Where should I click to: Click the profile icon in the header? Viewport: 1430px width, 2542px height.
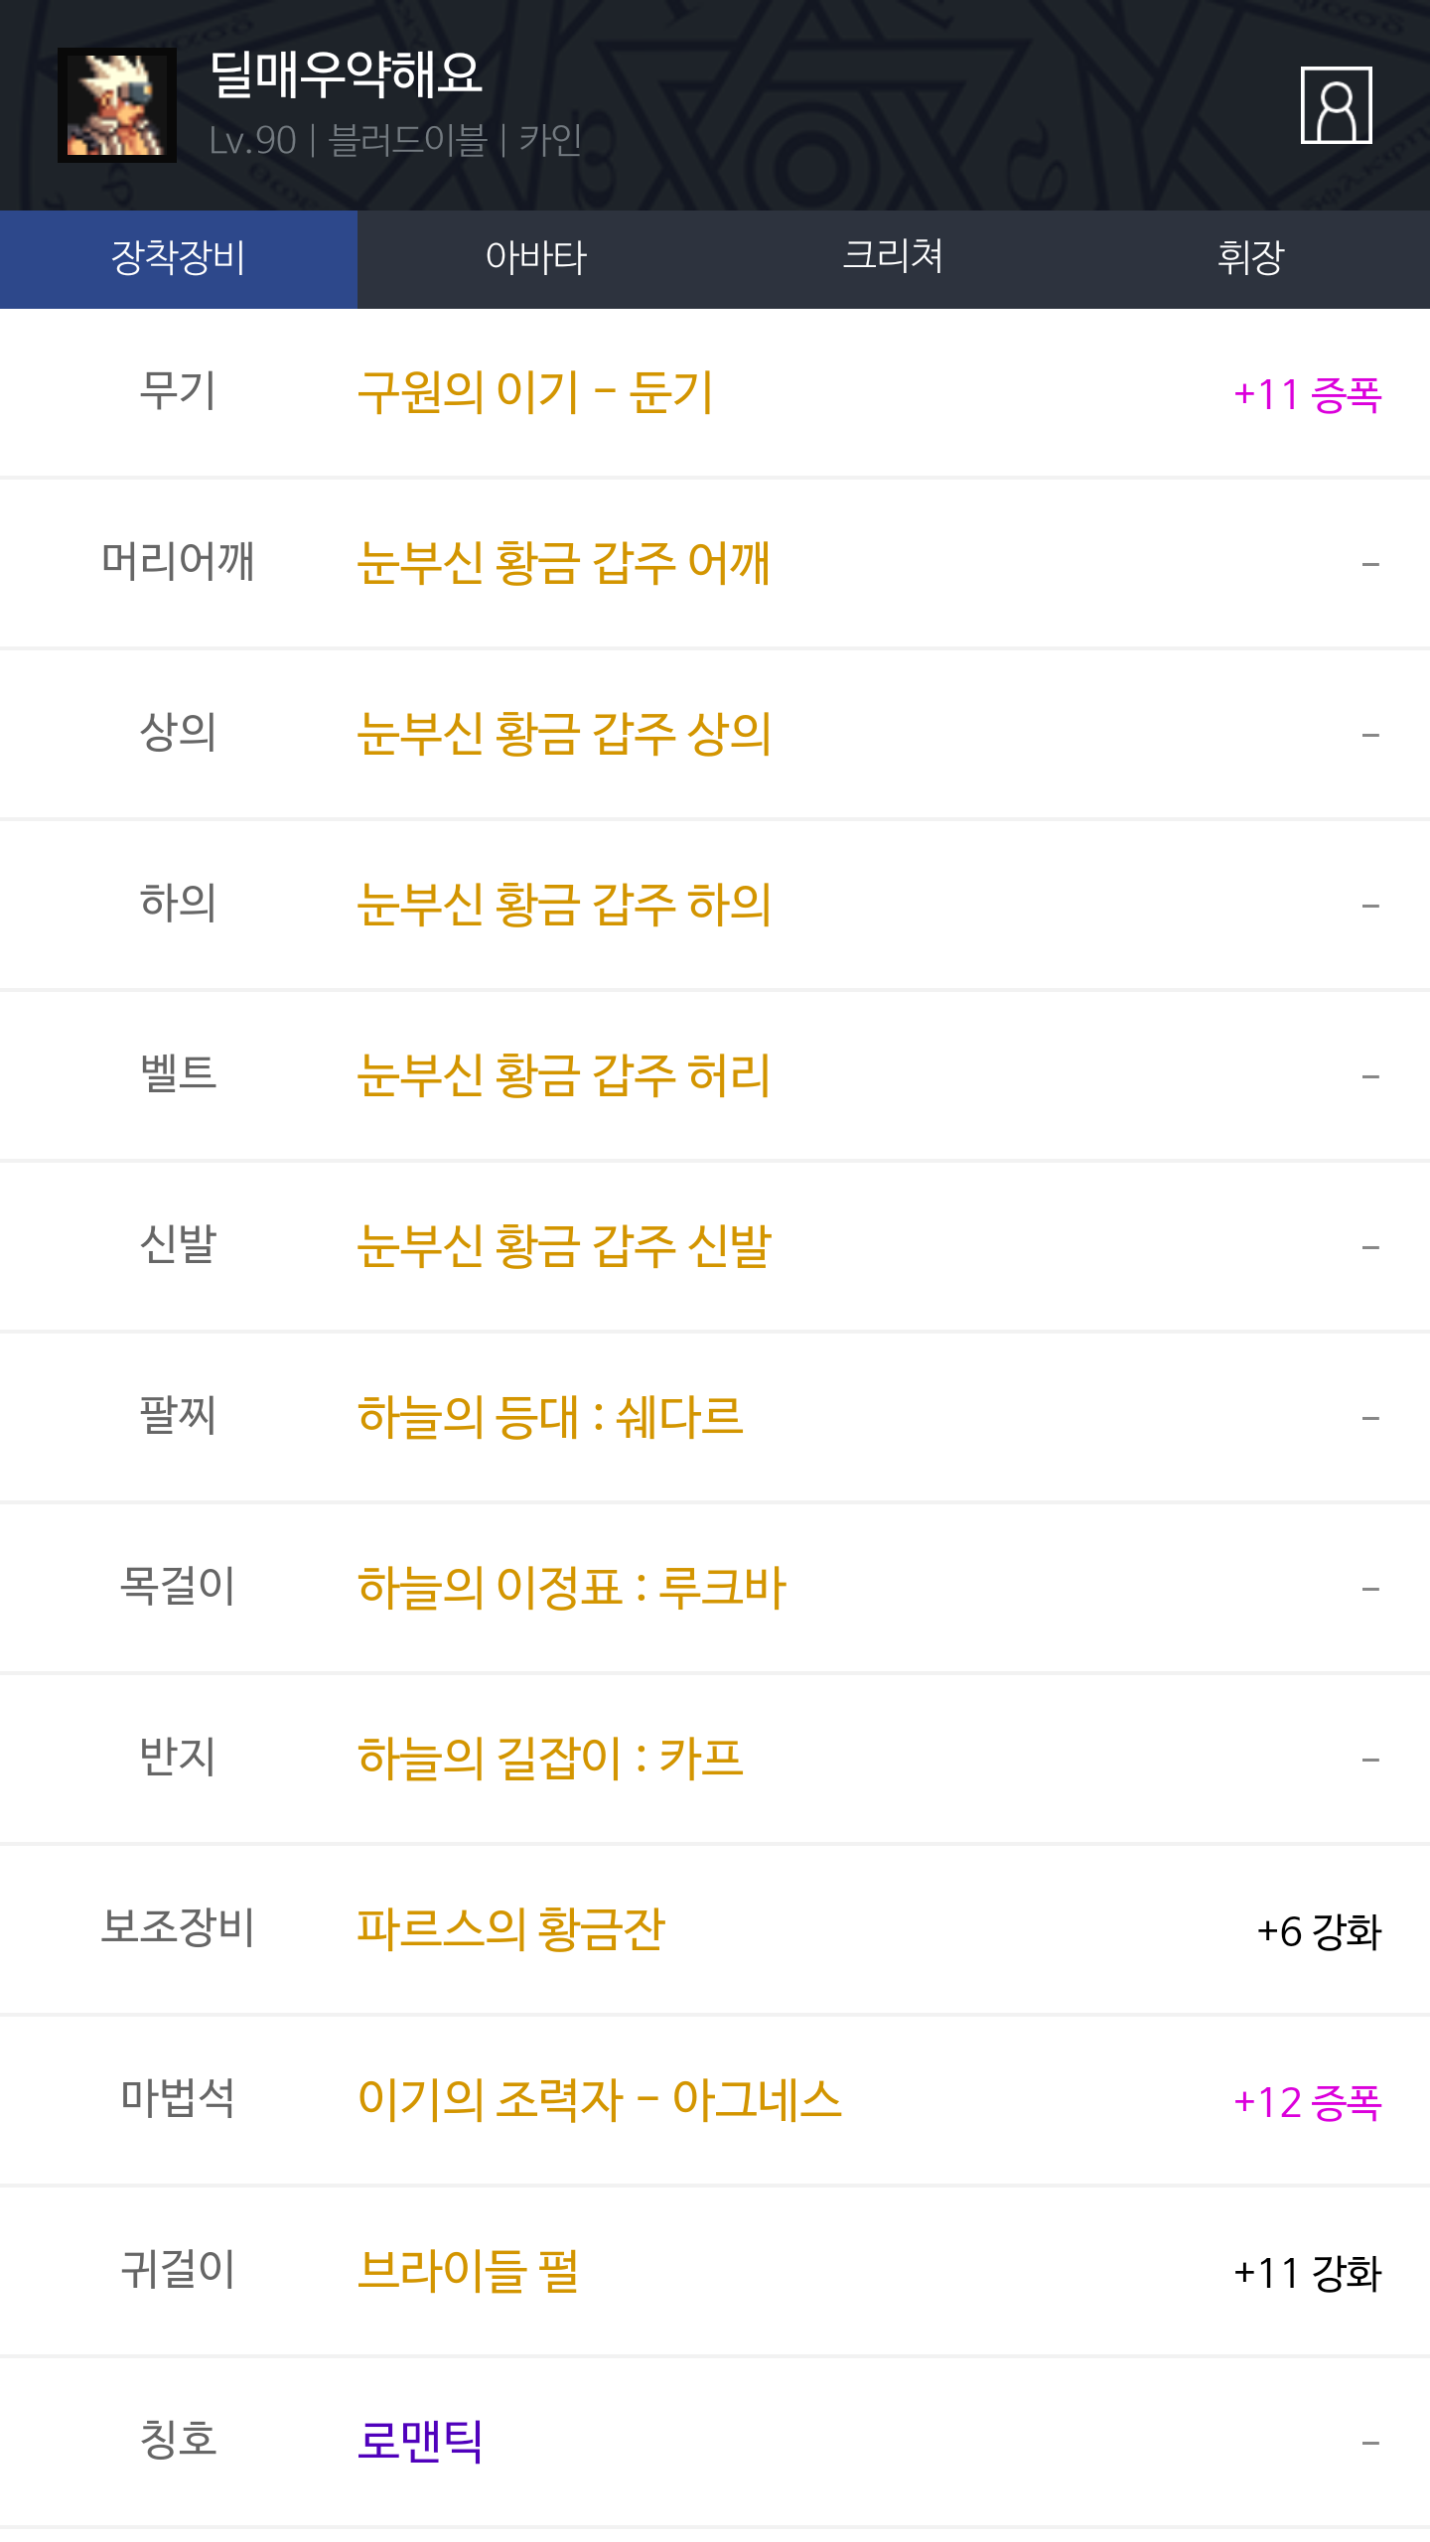point(1336,105)
